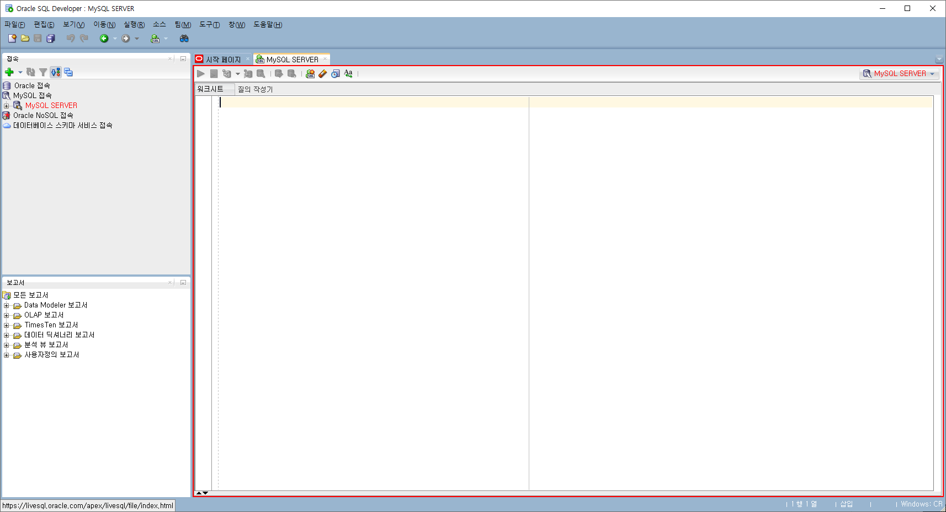Select 모든 보고서 root node
Screen dimensions: 946x512
coord(31,295)
